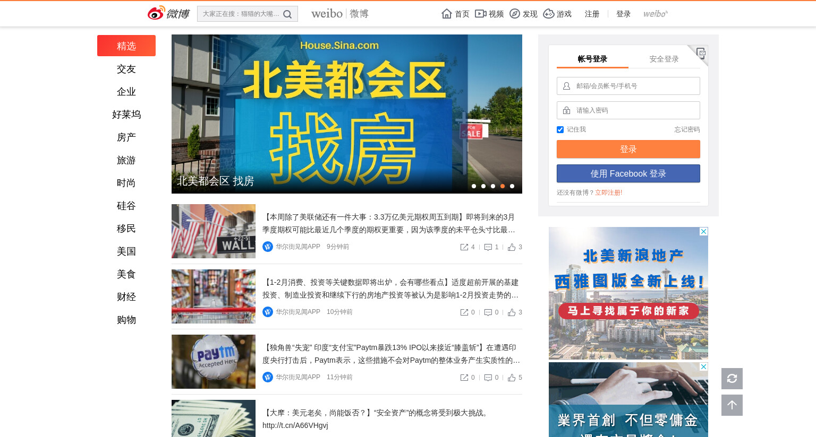Select 精选 category
This screenshot has width=816, height=437.
pos(126,46)
